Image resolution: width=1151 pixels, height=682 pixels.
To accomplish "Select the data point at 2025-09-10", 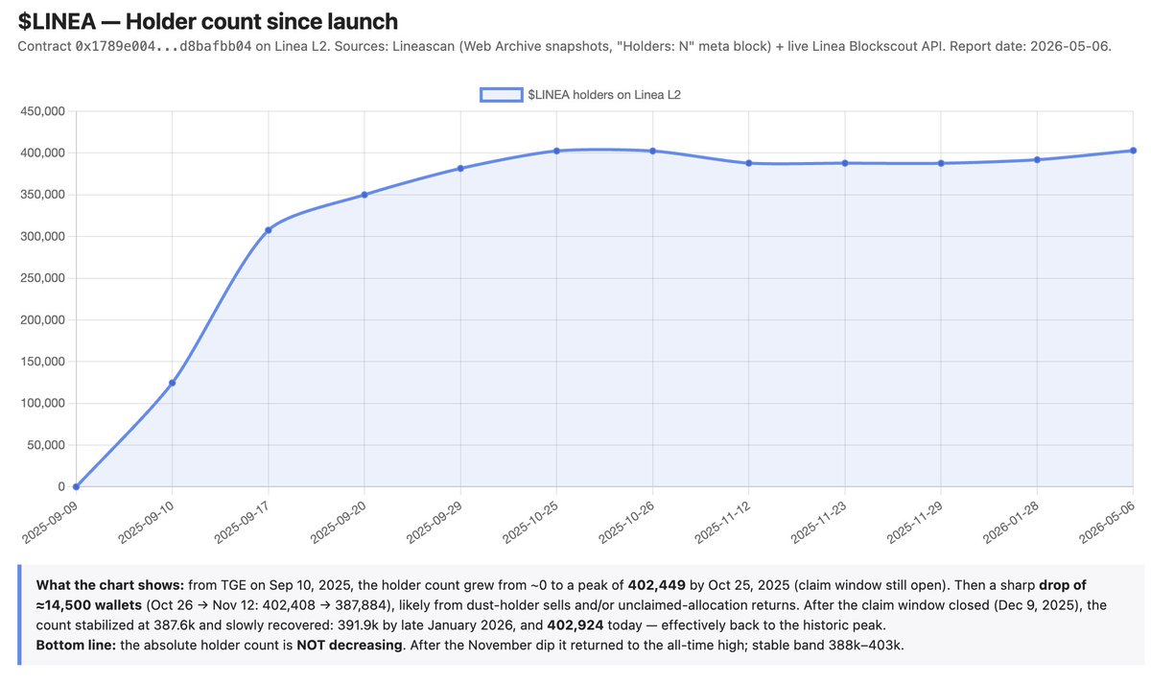I will pyautogui.click(x=172, y=383).
